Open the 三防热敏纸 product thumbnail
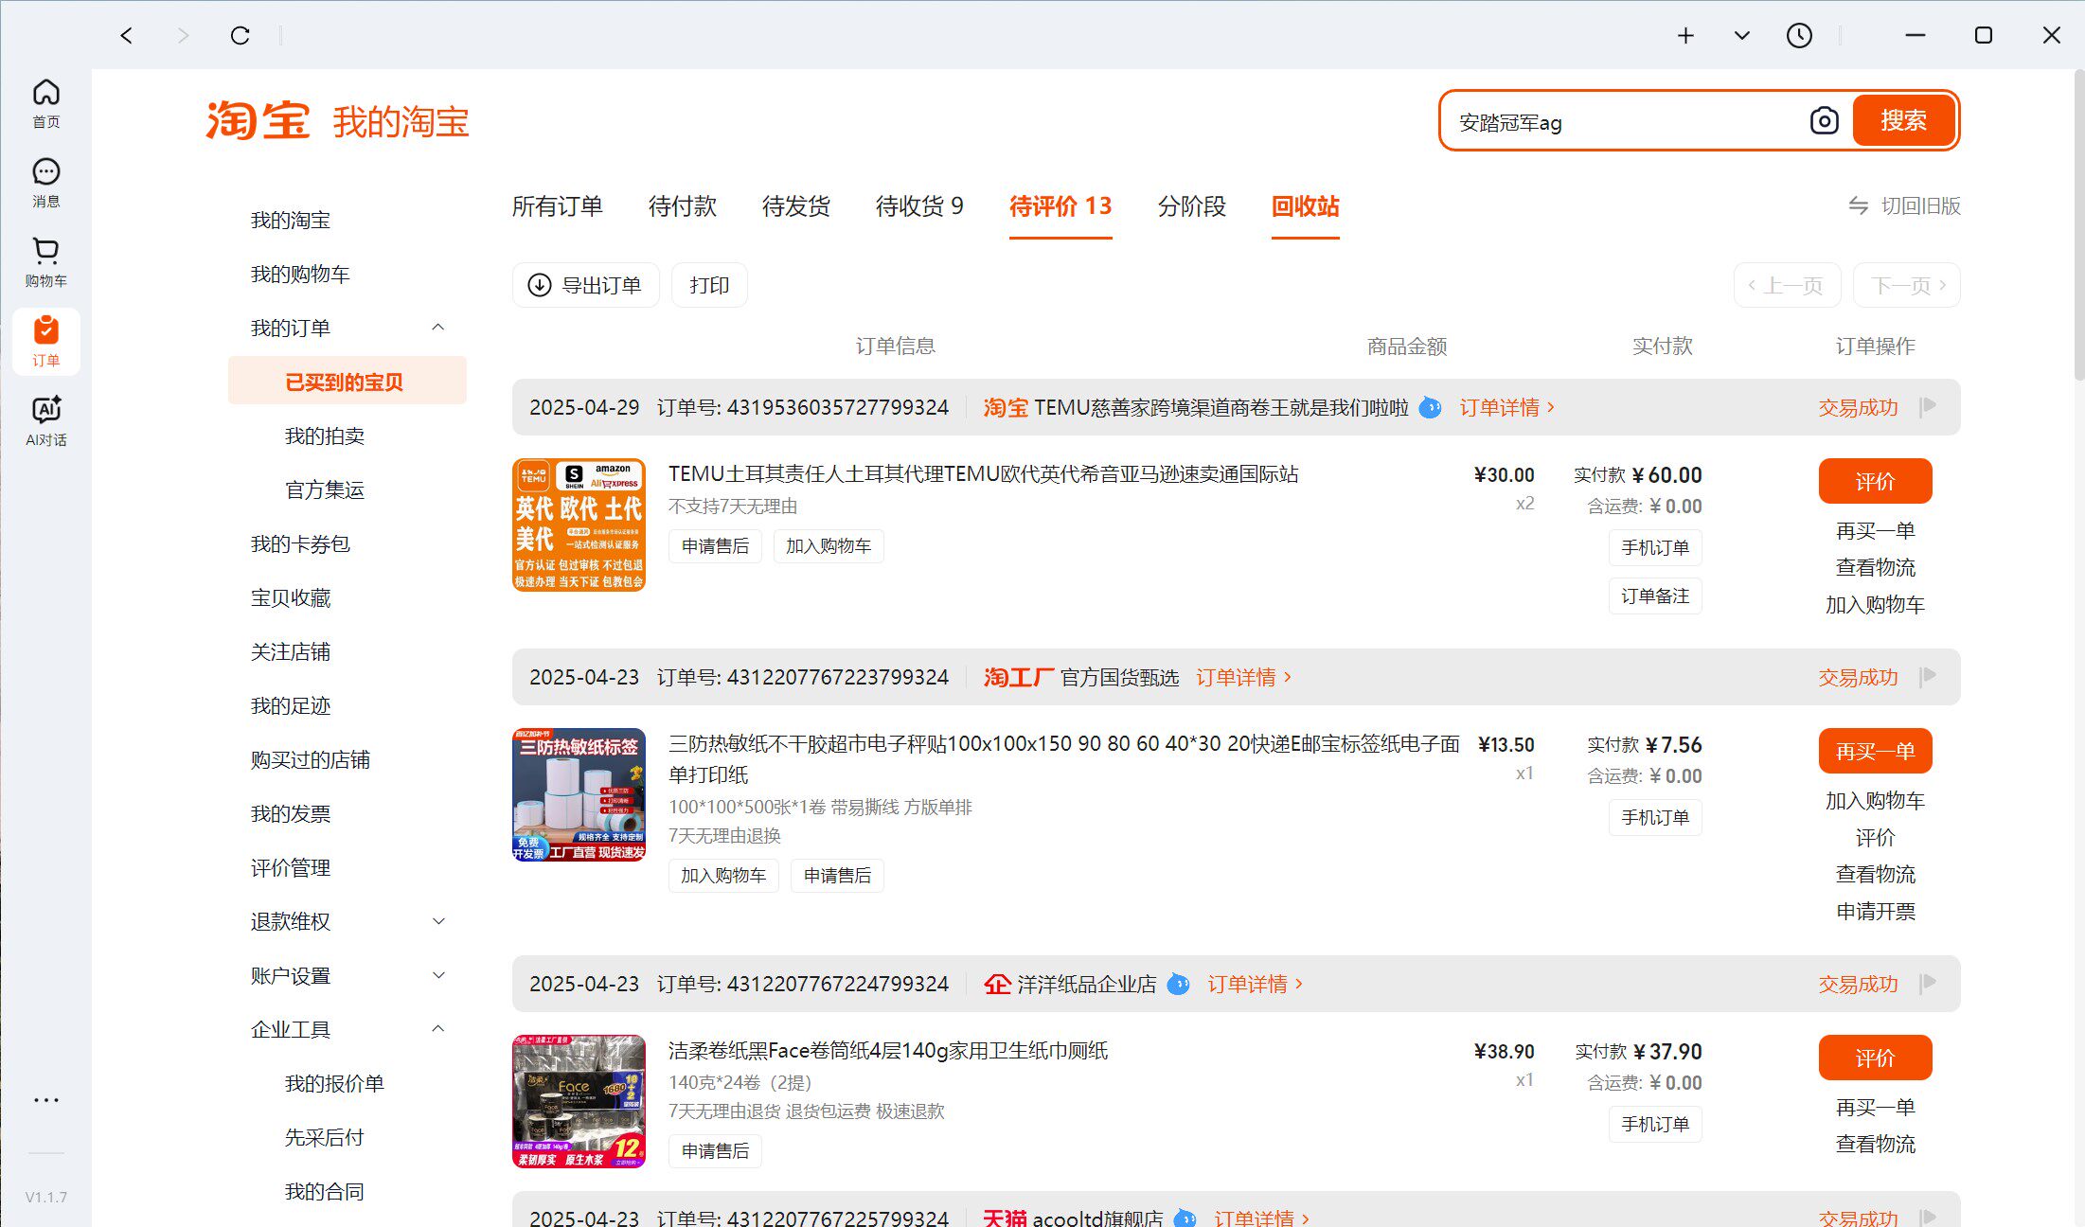 579,794
